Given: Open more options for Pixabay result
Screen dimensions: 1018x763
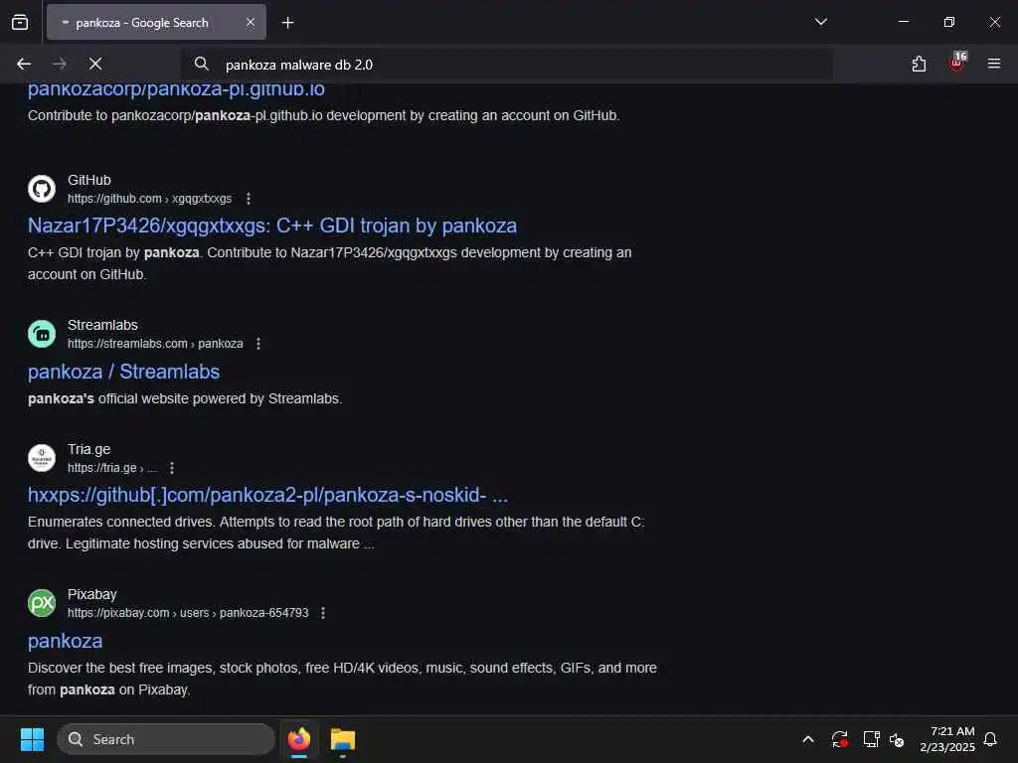Looking at the screenshot, I should (323, 613).
